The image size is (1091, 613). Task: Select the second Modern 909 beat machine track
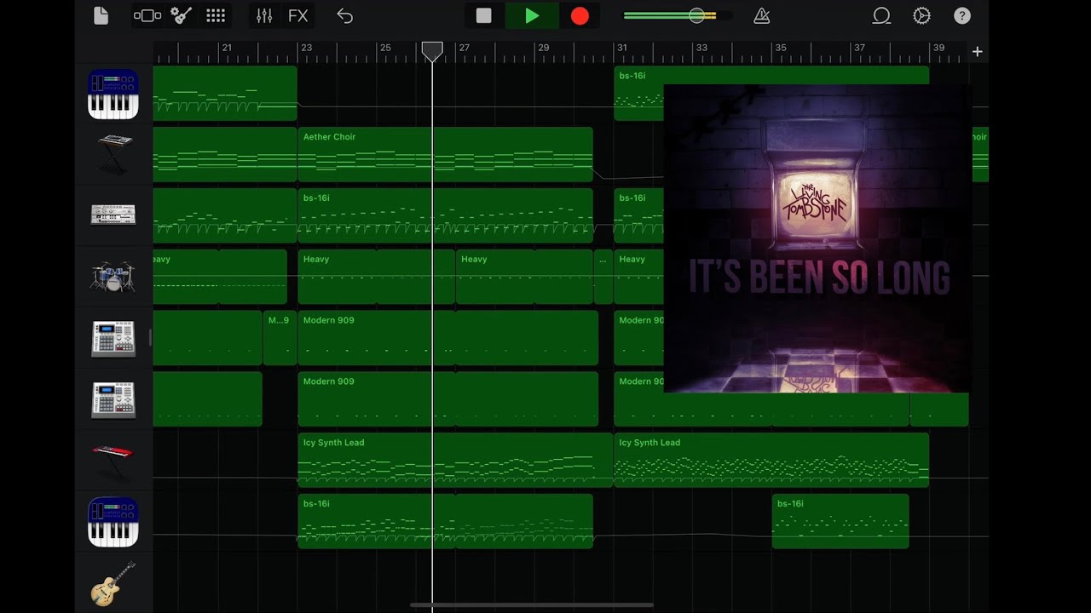coord(113,399)
